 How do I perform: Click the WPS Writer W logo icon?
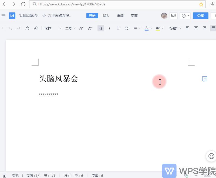12,16
